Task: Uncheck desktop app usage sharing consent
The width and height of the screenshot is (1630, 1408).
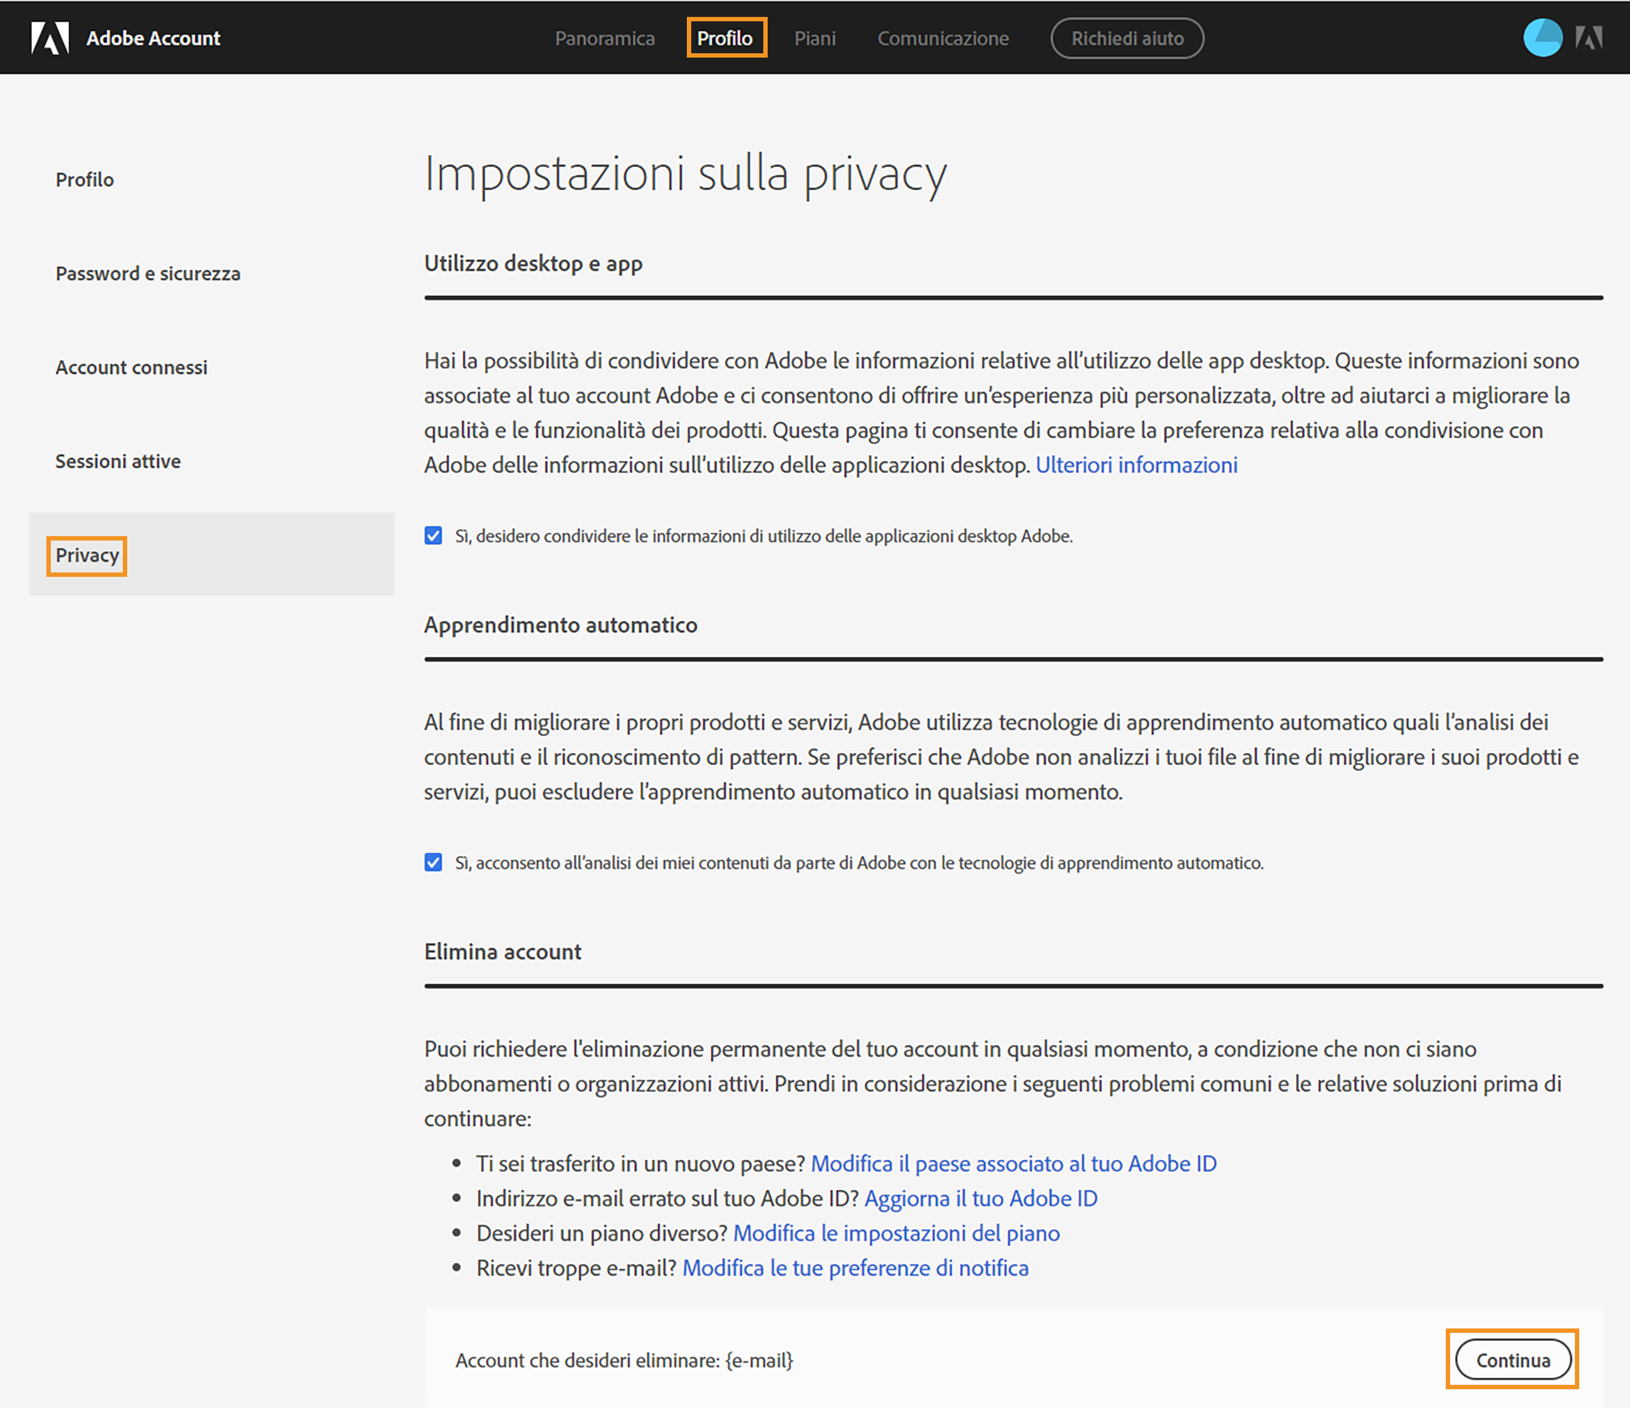Action: tap(434, 536)
